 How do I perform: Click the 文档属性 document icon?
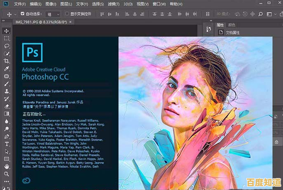click(x=221, y=32)
